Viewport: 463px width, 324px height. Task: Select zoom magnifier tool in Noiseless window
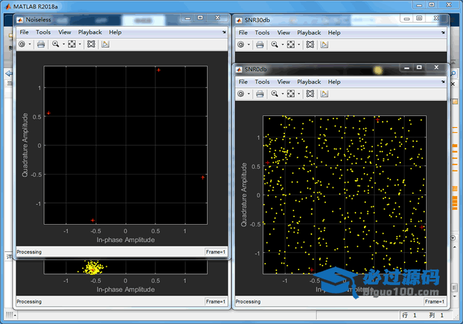[x=55, y=44]
